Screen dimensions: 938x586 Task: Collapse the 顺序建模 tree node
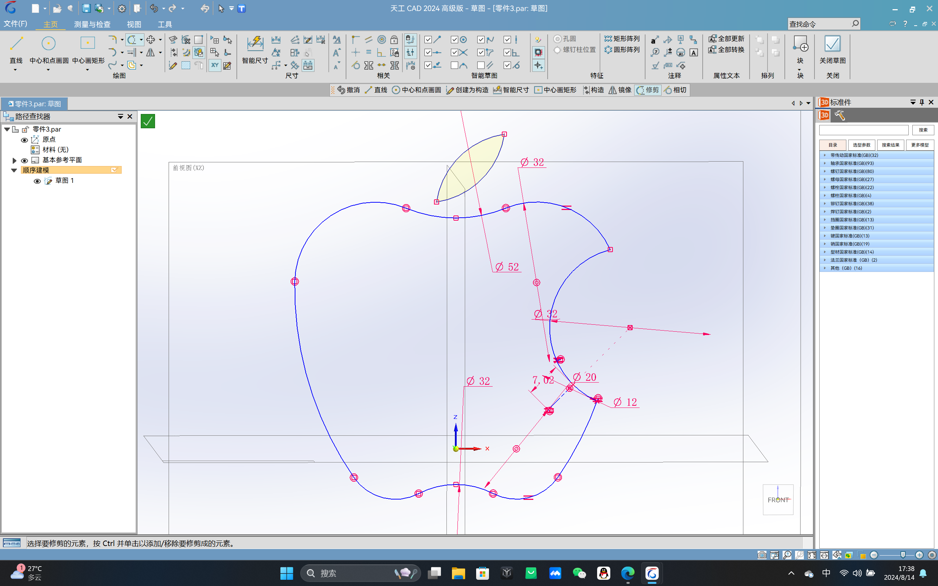14,170
